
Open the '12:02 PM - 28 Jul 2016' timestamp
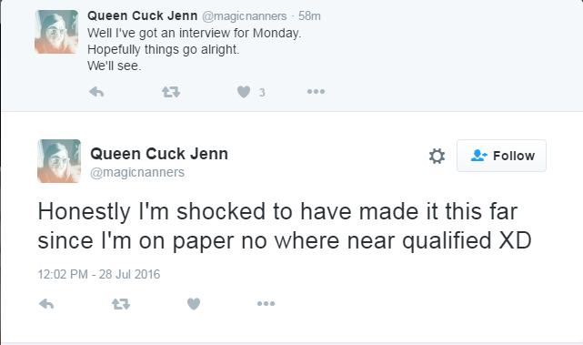tap(99, 274)
